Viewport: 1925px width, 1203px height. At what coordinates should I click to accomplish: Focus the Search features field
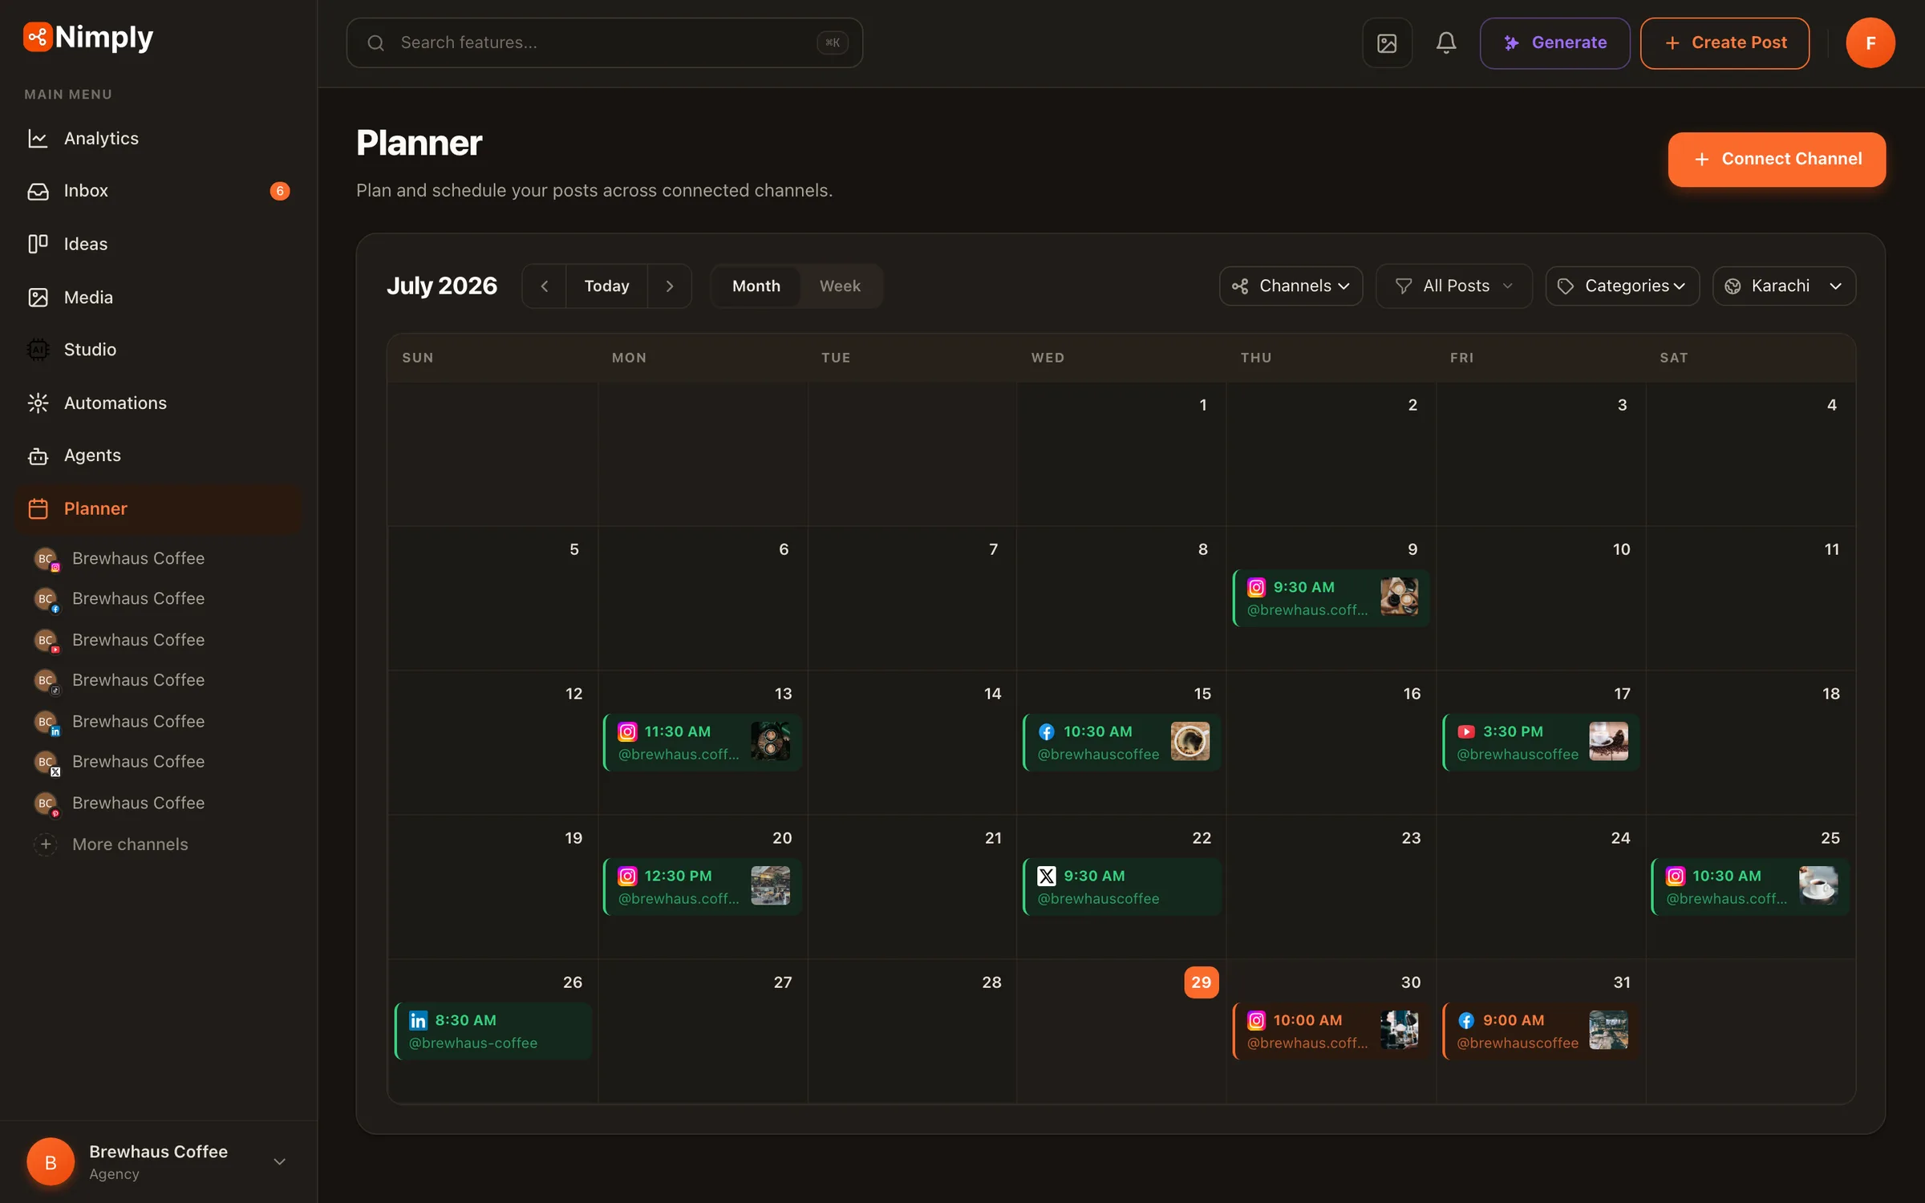pos(605,43)
